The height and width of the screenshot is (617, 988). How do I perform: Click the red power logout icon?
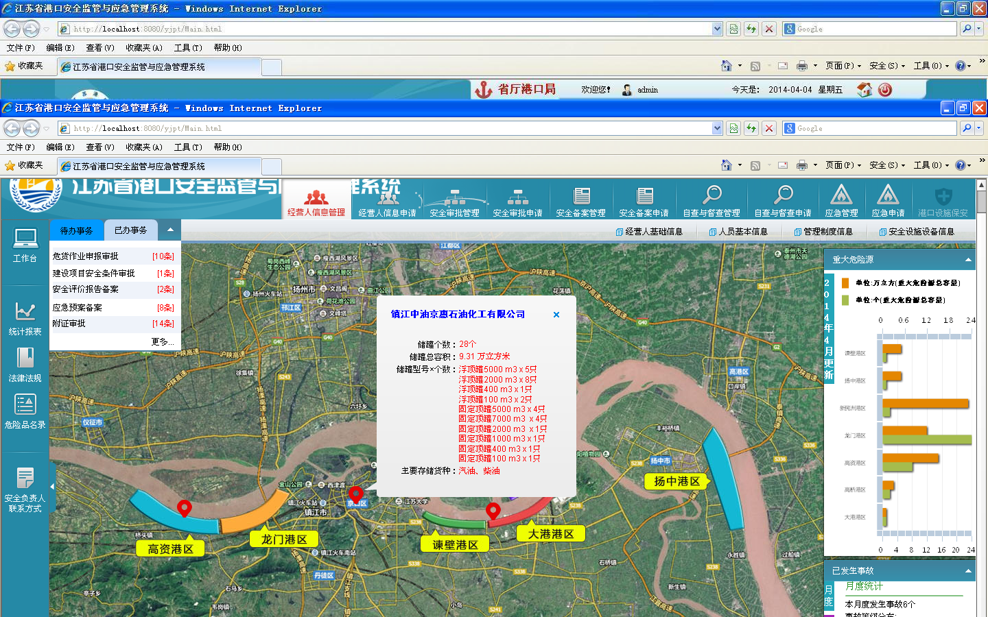click(x=885, y=90)
